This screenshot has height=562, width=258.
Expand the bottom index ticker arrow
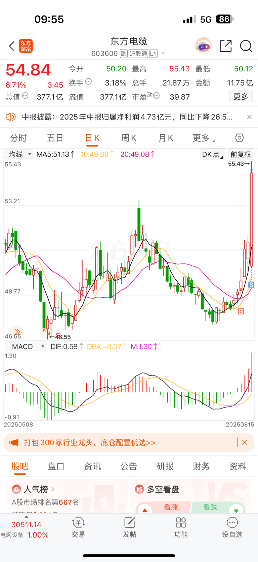click(26, 517)
